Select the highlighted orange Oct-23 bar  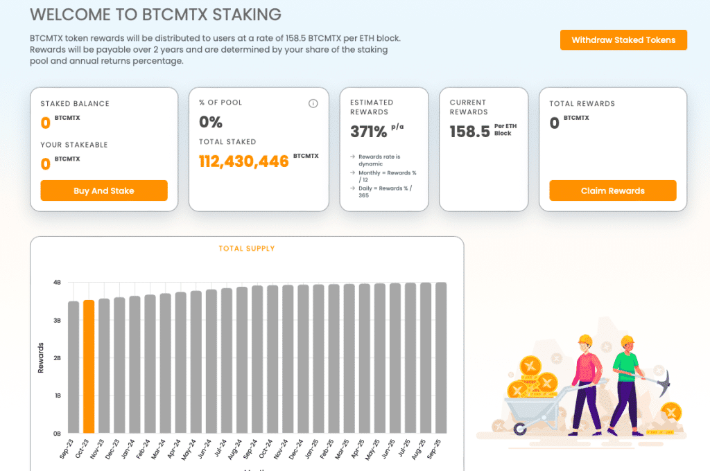click(89, 366)
